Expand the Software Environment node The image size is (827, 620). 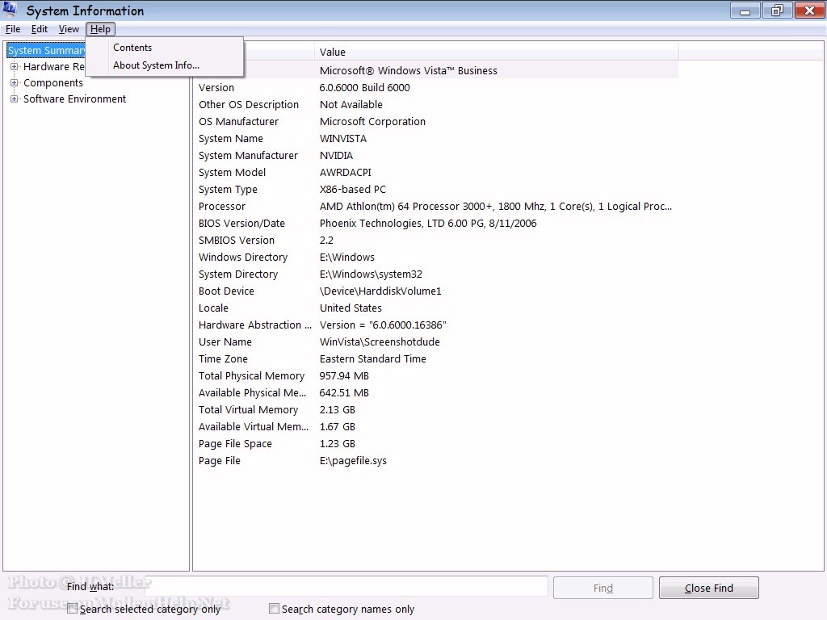[15, 98]
